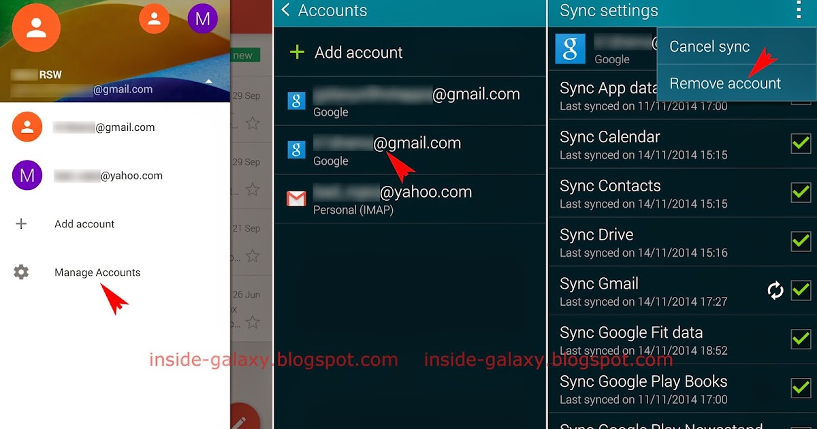The height and width of the screenshot is (429, 817).
Task: Toggle the Sync Drive checkbox
Action: tap(801, 241)
